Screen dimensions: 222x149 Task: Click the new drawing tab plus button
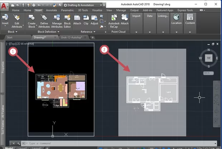coord(93,37)
